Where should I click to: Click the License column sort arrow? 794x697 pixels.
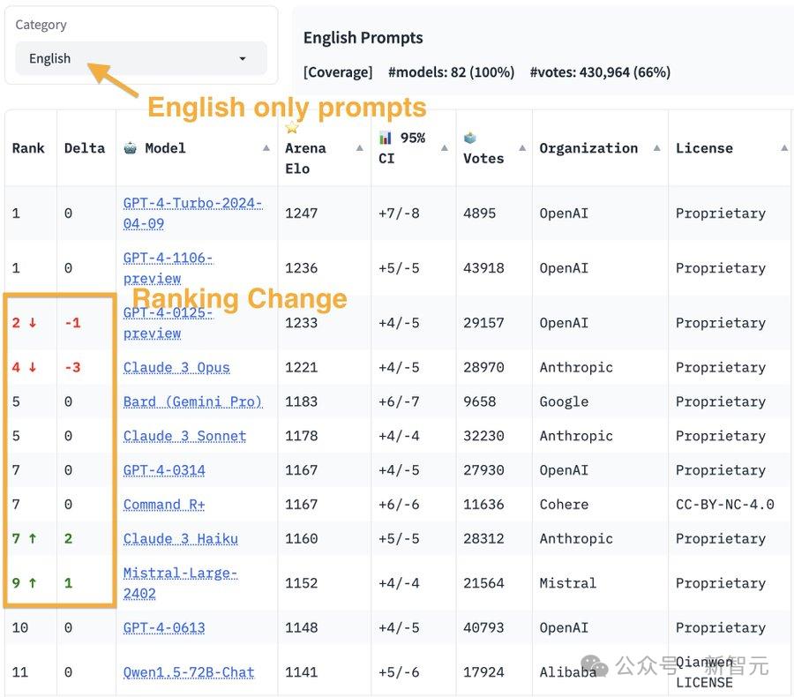tap(784, 148)
